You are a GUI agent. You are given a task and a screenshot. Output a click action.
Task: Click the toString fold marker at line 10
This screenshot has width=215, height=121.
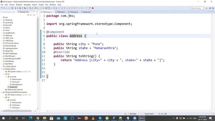(x=46, y=52)
